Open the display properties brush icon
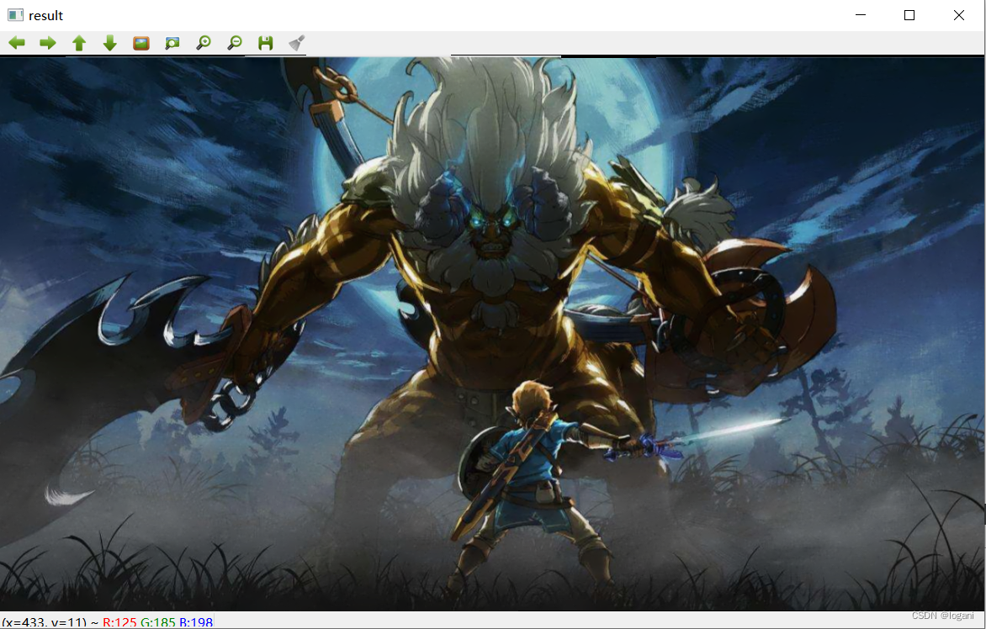 297,43
